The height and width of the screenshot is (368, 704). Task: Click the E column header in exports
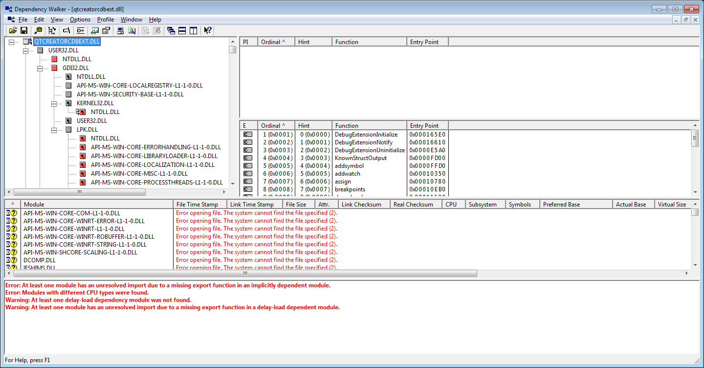[x=248, y=126]
